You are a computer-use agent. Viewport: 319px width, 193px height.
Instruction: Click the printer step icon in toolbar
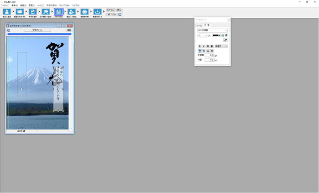pyautogui.click(x=84, y=12)
